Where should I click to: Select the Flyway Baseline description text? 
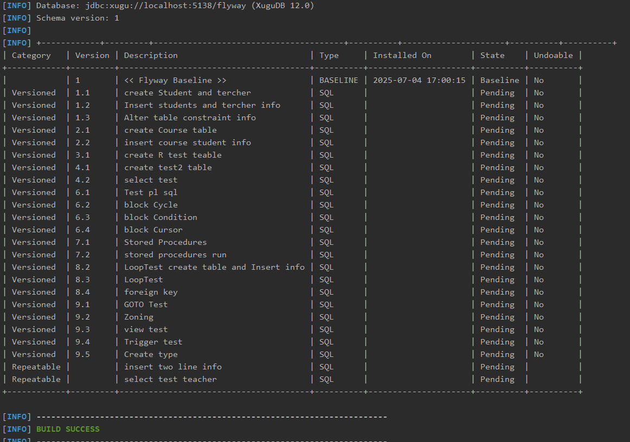point(175,80)
